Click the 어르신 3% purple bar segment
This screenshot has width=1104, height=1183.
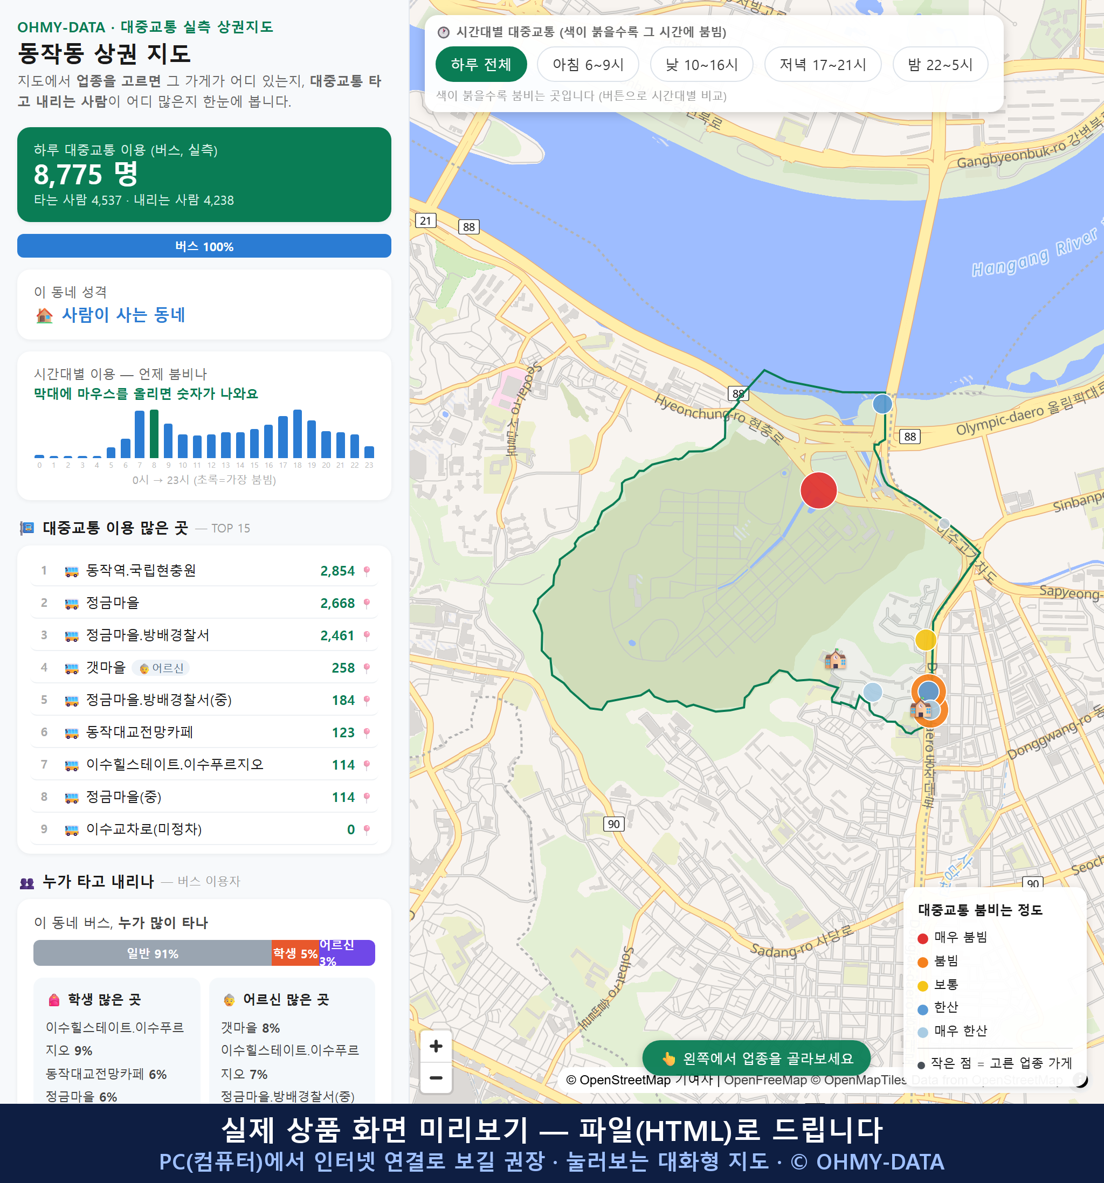(x=347, y=953)
